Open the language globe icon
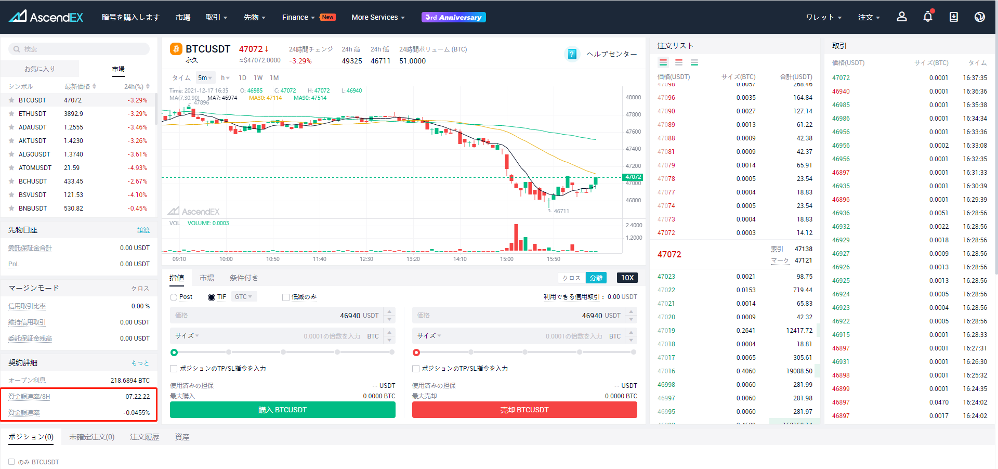Image resolution: width=998 pixels, height=469 pixels. tap(980, 17)
